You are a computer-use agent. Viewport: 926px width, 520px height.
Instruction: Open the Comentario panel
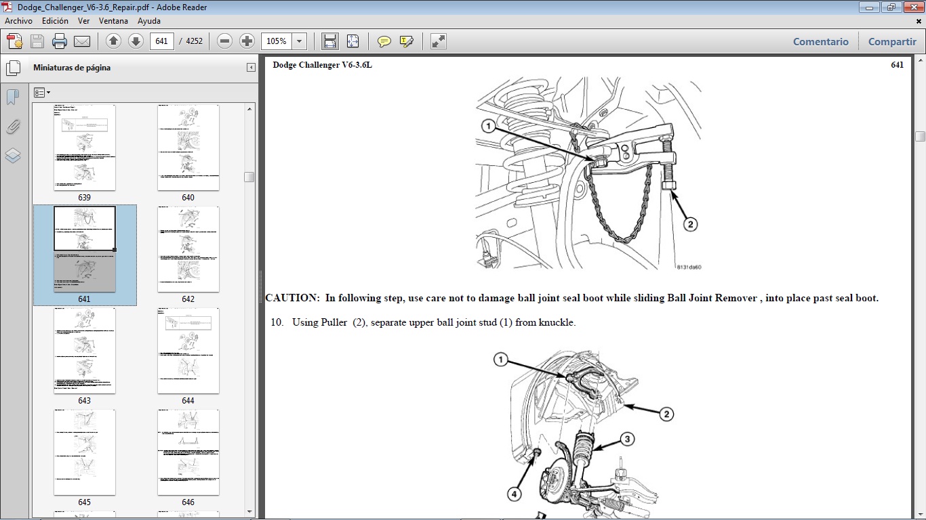point(820,41)
